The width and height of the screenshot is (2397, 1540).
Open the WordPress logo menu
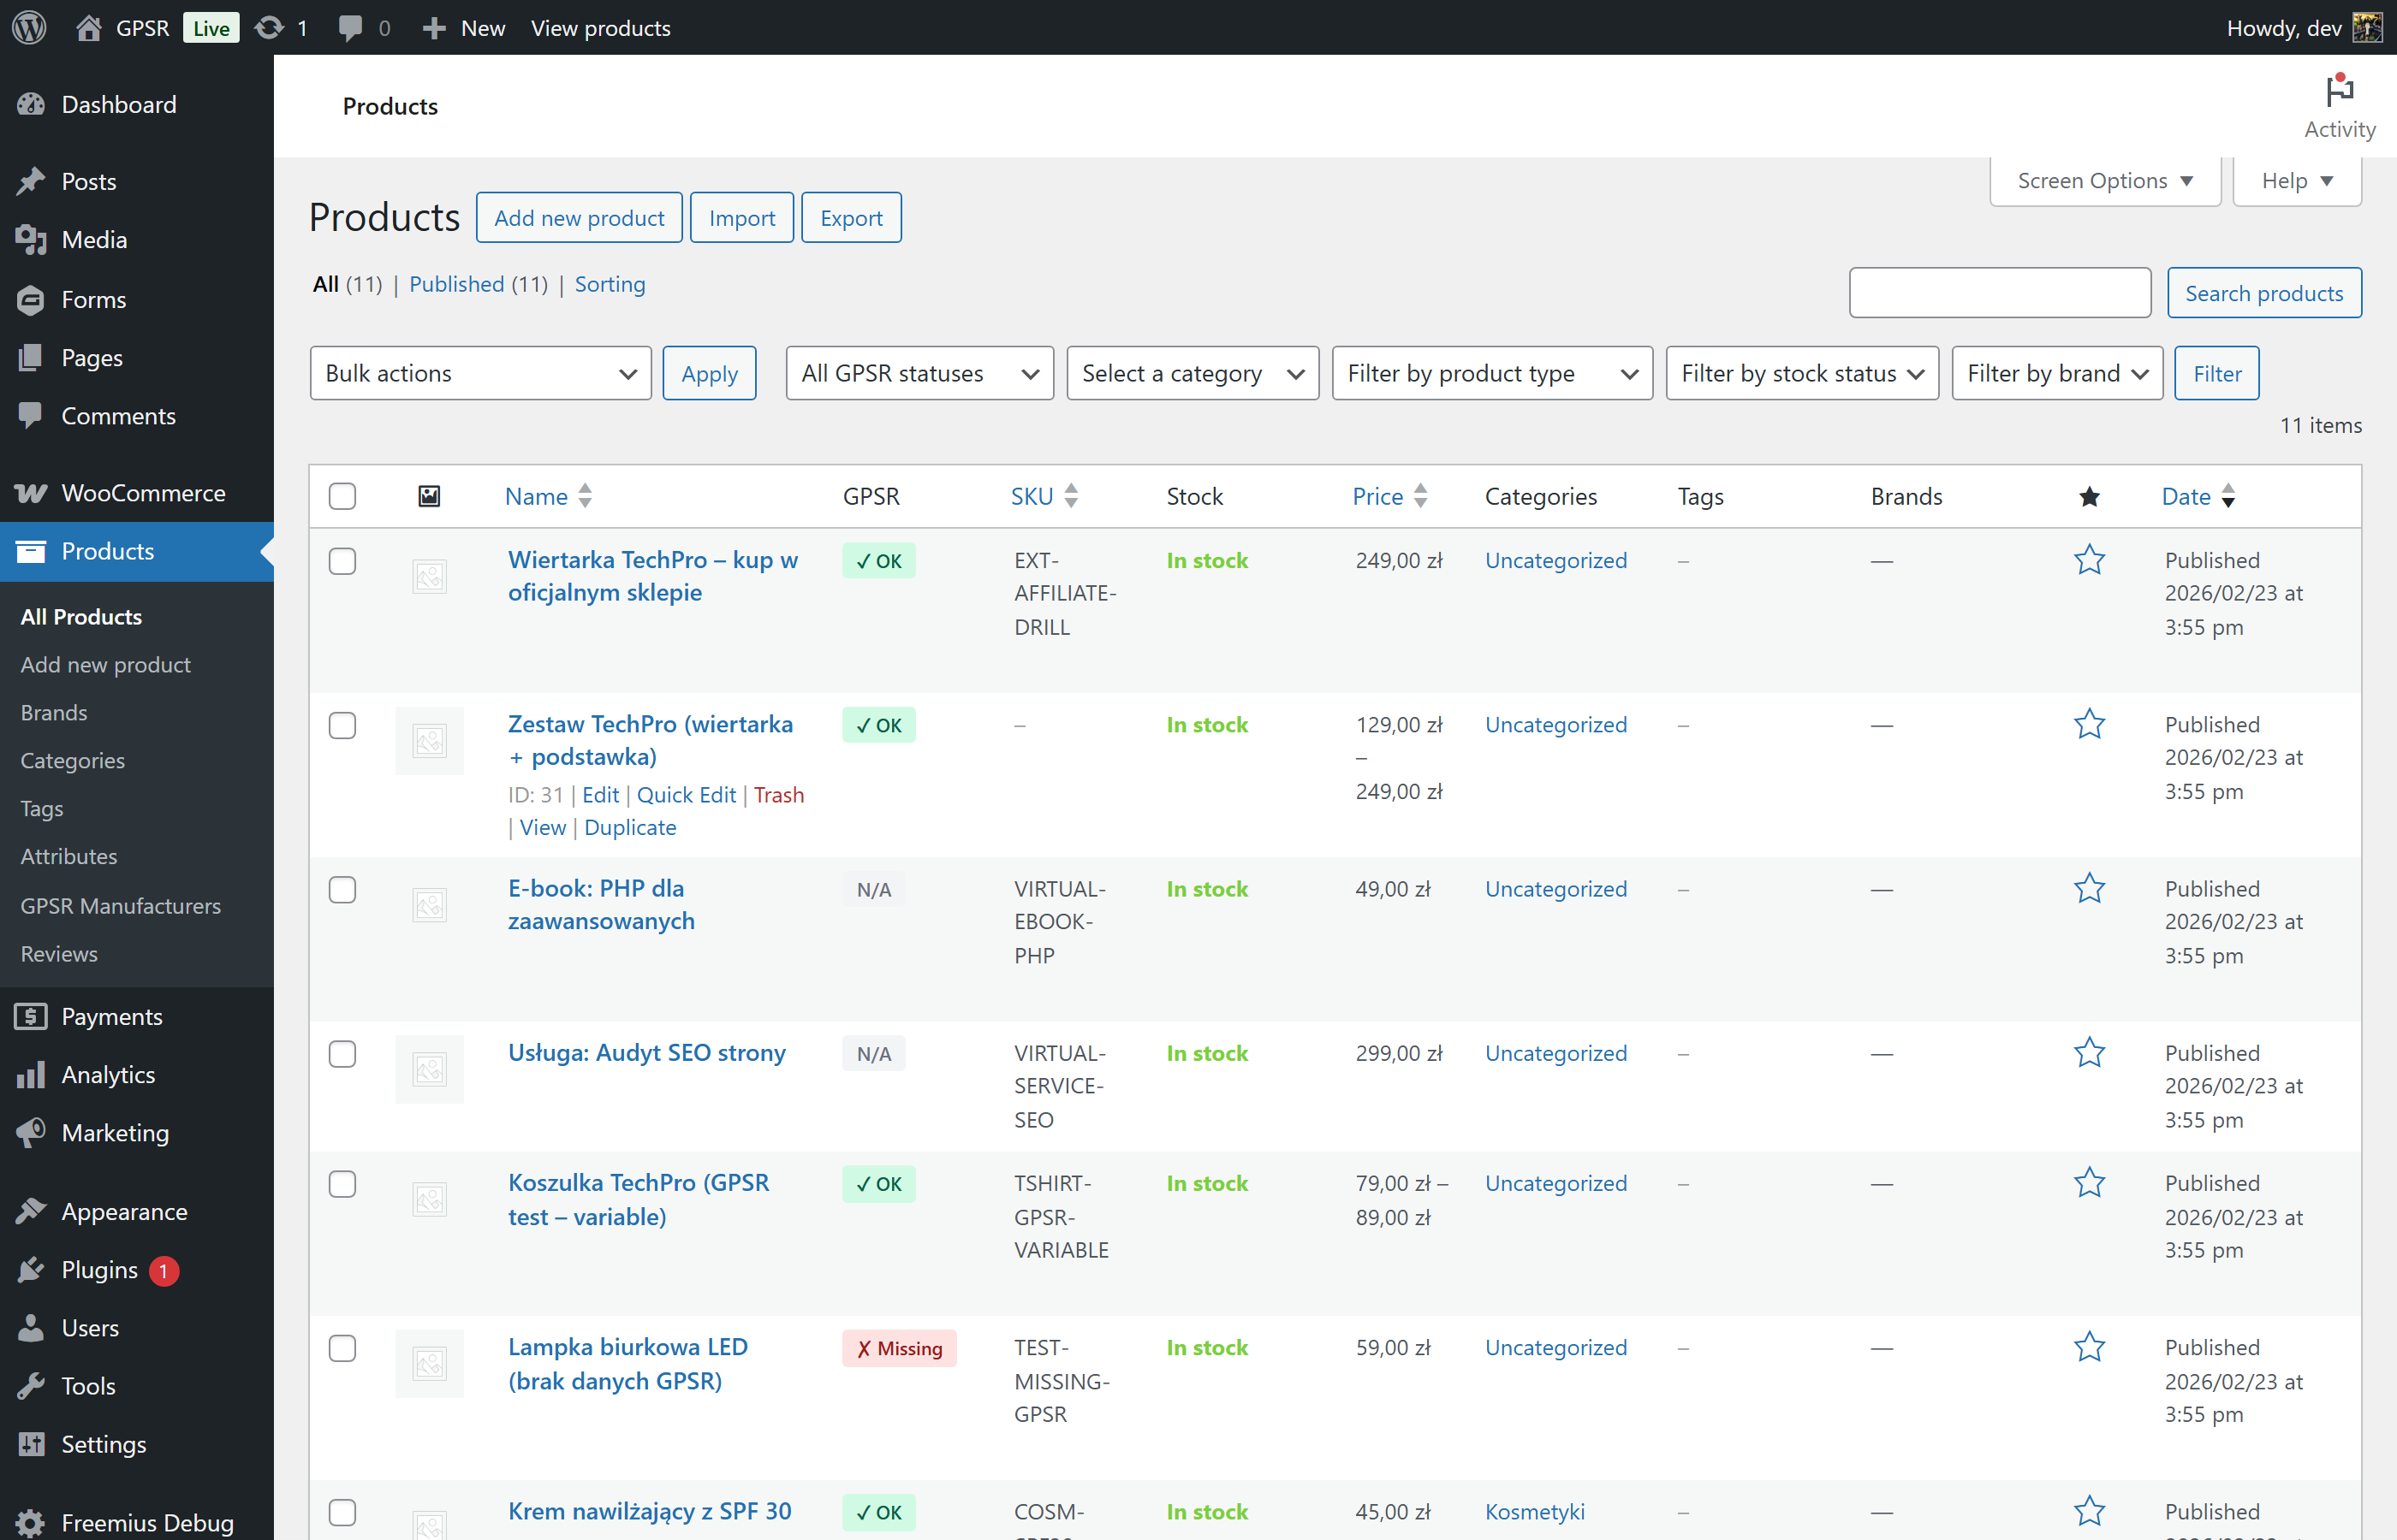point(29,27)
